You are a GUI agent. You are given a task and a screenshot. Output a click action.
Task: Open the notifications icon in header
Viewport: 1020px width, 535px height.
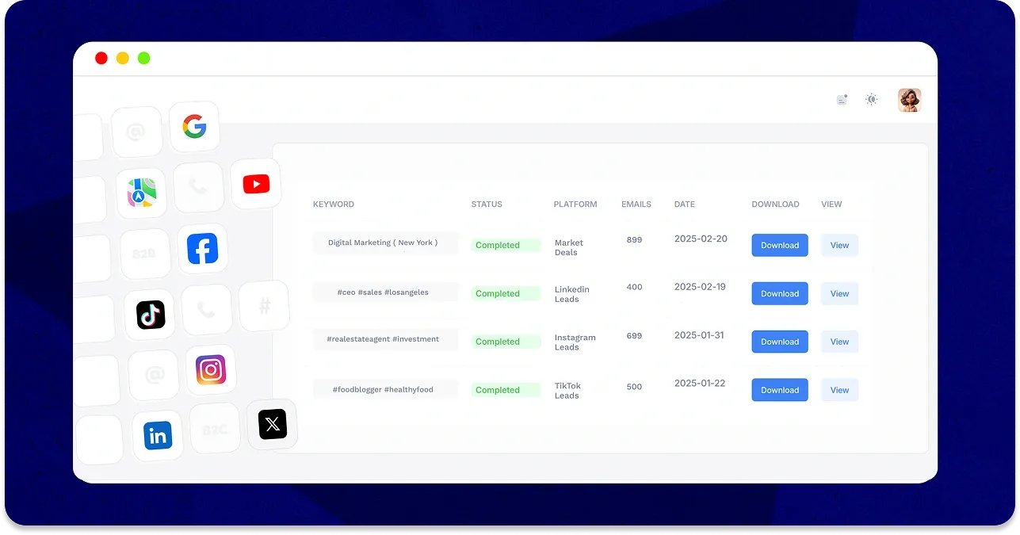point(842,100)
